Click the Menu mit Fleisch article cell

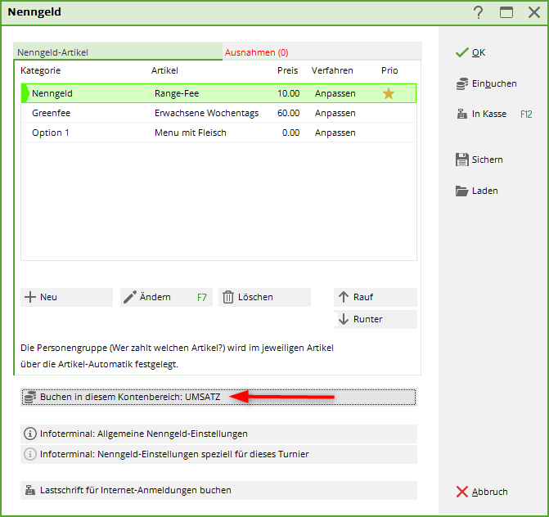pos(190,133)
